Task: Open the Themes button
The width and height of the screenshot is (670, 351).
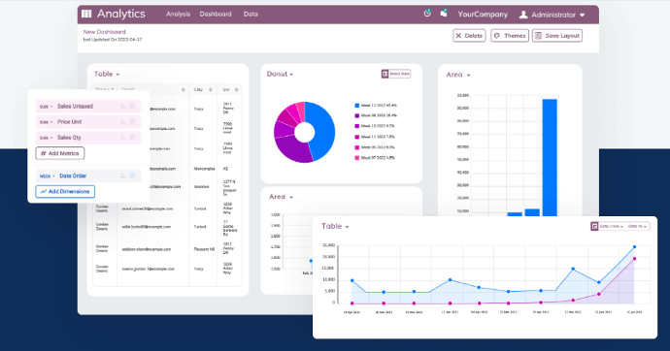Action: [x=510, y=36]
